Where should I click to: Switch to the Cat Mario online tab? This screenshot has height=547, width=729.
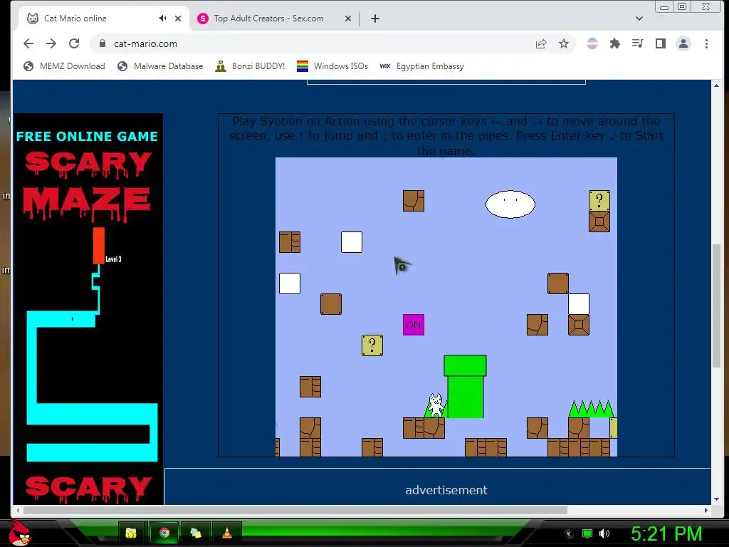103,19
